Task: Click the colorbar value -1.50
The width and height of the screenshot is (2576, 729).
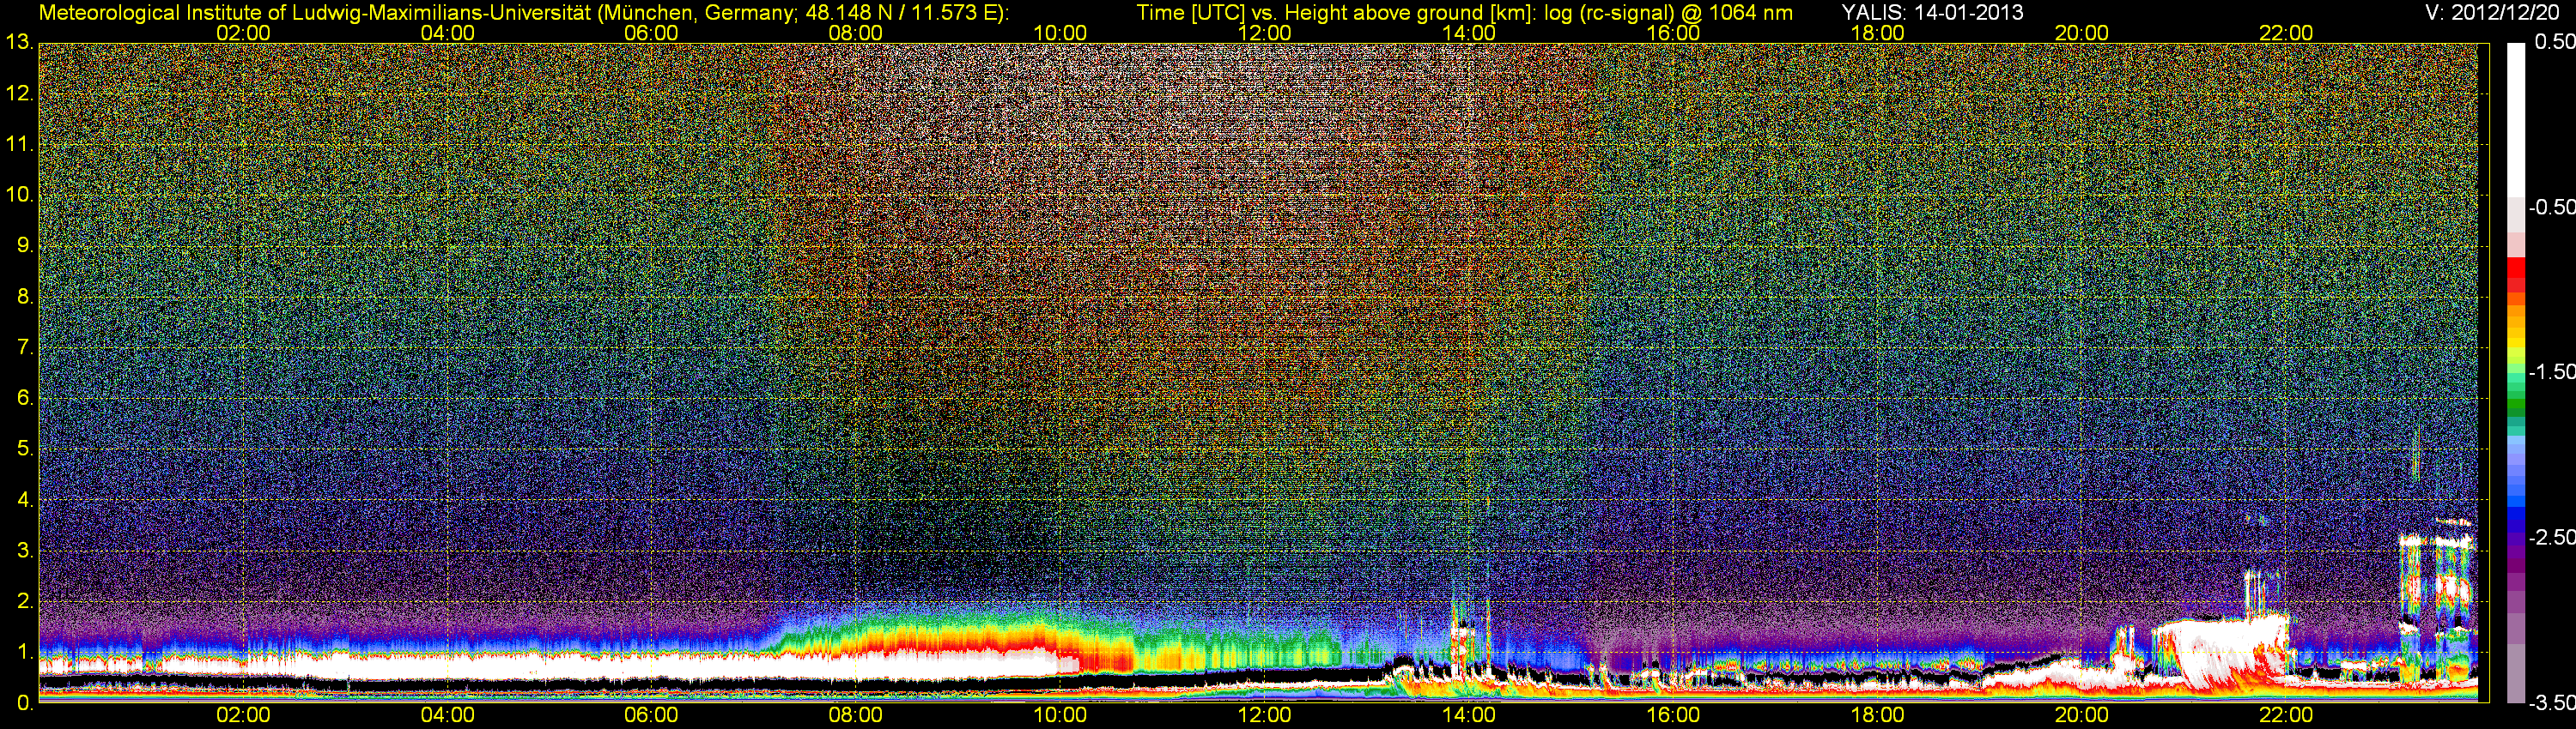Action: [2552, 371]
